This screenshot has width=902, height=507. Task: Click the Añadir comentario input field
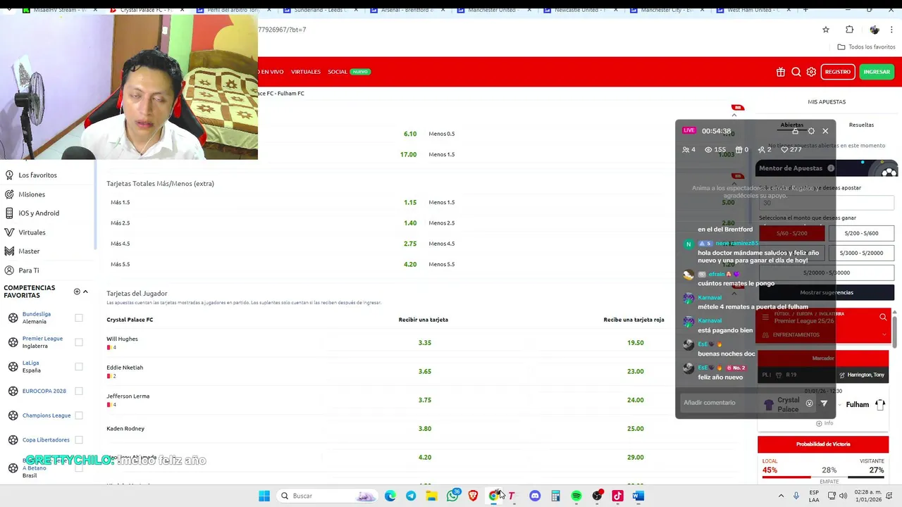pyautogui.click(x=740, y=403)
